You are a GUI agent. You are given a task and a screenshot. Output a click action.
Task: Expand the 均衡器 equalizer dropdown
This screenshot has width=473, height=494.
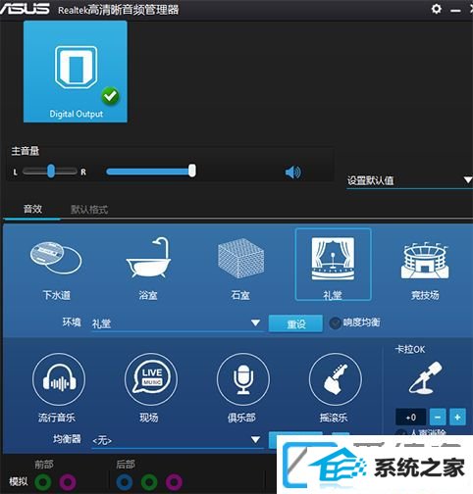[x=178, y=440]
